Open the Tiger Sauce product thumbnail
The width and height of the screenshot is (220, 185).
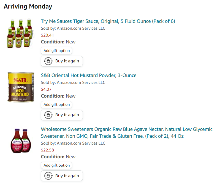click(21, 33)
